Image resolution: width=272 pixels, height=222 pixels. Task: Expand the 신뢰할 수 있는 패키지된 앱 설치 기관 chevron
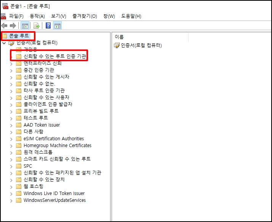tap(11, 173)
